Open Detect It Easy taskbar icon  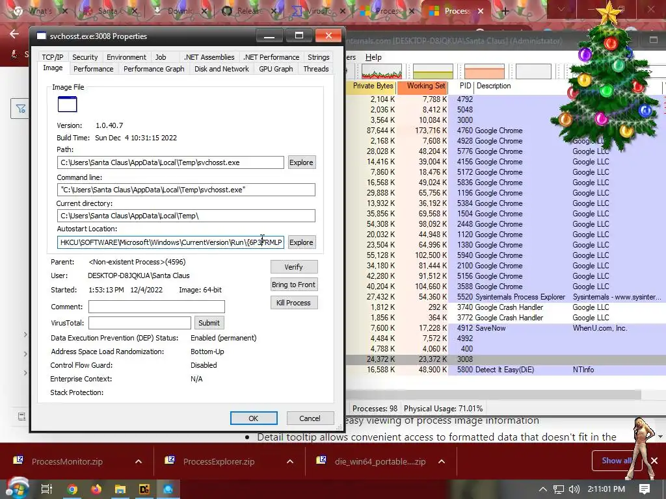pos(144,489)
